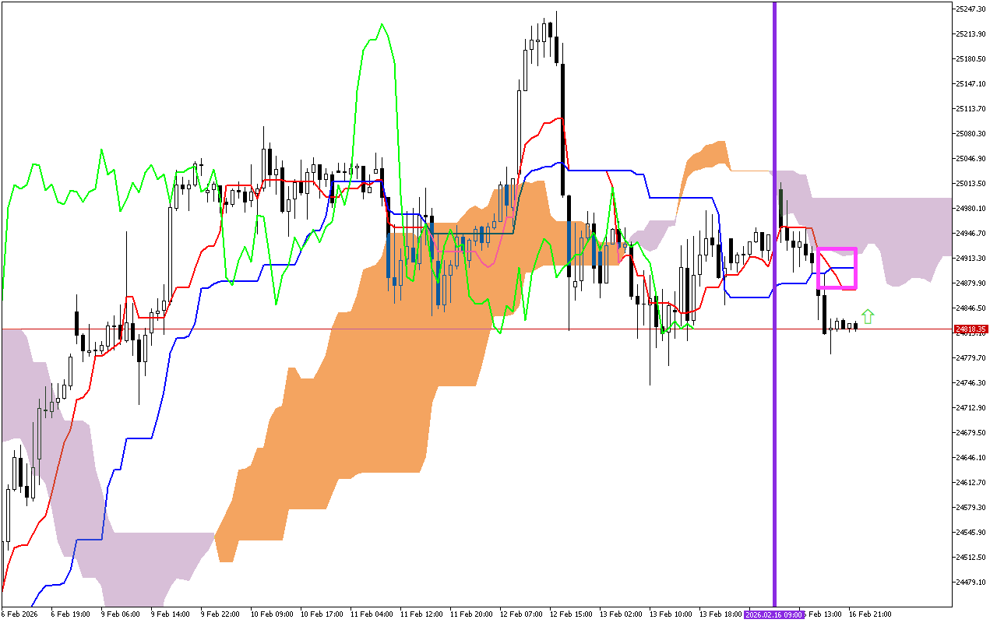This screenshot has height=623, width=997.
Task: Click the 13 Feb 10:00 time label
Action: 673,614
